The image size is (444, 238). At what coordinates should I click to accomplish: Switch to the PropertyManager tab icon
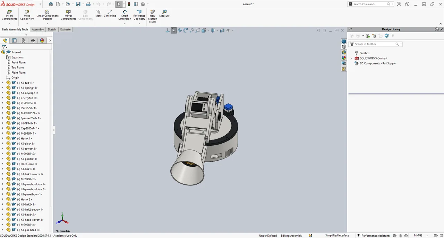coord(14,40)
